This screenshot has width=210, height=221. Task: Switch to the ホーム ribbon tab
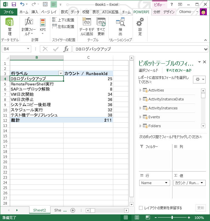point(24,12)
